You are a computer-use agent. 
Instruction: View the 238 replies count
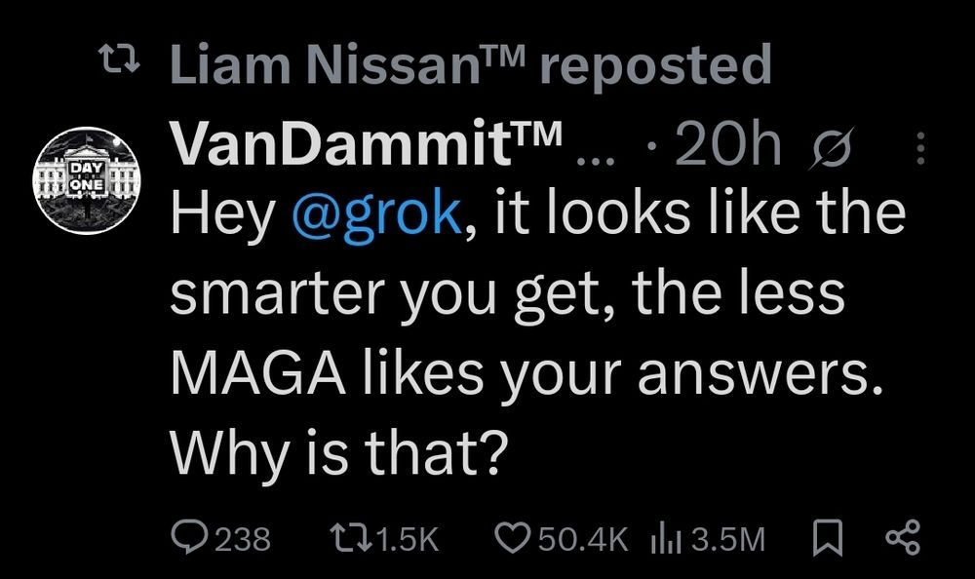(243, 539)
